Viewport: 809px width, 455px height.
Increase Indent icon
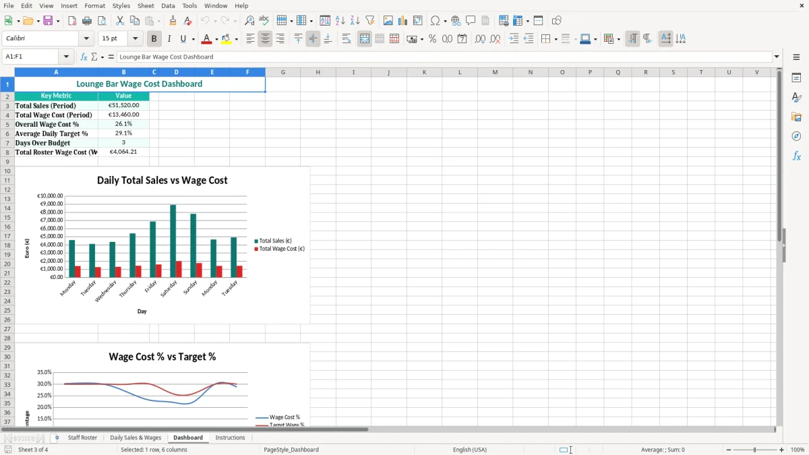point(514,39)
